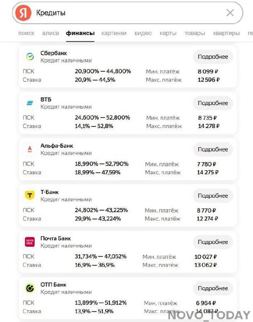Viewport: 253px width, 322px height.
Task: Select the картинки tab
Action: [x=114, y=33]
